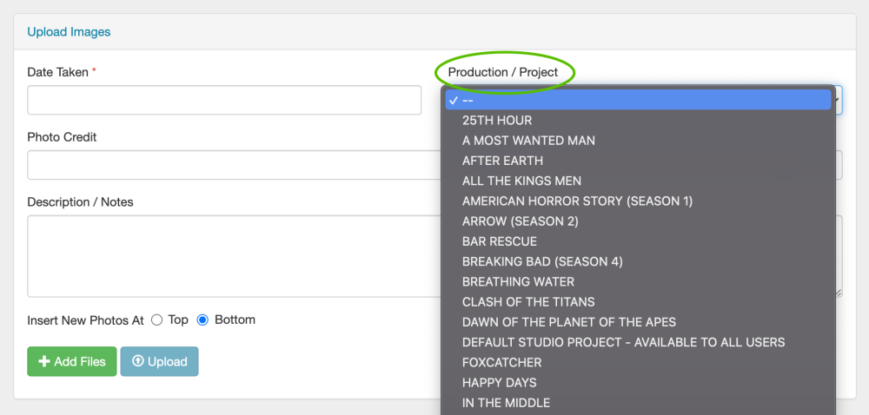Choose the blank '--' option in dropdown
Image resolution: width=869 pixels, height=415 pixels.
click(639, 100)
